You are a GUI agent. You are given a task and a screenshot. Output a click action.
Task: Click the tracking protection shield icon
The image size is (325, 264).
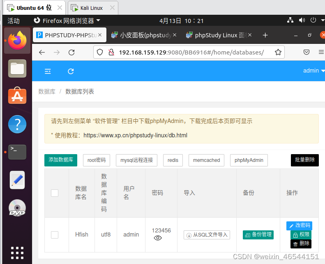(x=100, y=52)
